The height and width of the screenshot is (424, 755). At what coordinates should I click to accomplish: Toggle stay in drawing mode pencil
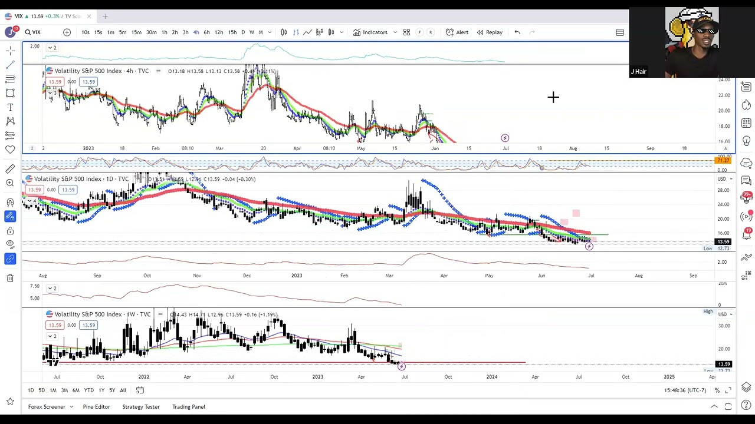pos(10,216)
